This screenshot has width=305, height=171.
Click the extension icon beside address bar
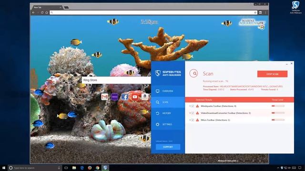click(x=260, y=13)
